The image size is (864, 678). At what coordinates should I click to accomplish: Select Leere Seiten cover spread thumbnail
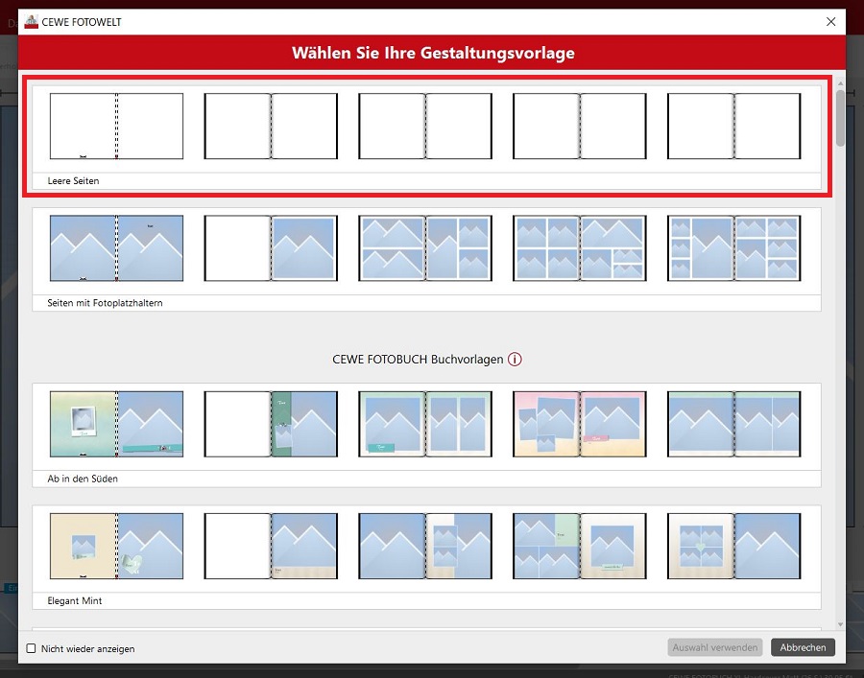pyautogui.click(x=116, y=126)
